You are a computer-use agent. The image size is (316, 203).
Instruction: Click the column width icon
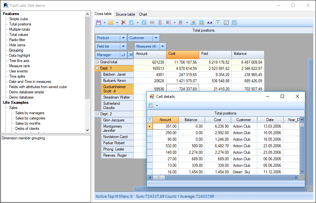[181, 23]
